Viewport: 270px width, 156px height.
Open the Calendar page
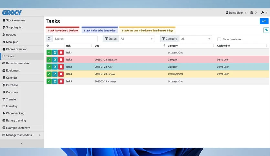click(x=22, y=78)
